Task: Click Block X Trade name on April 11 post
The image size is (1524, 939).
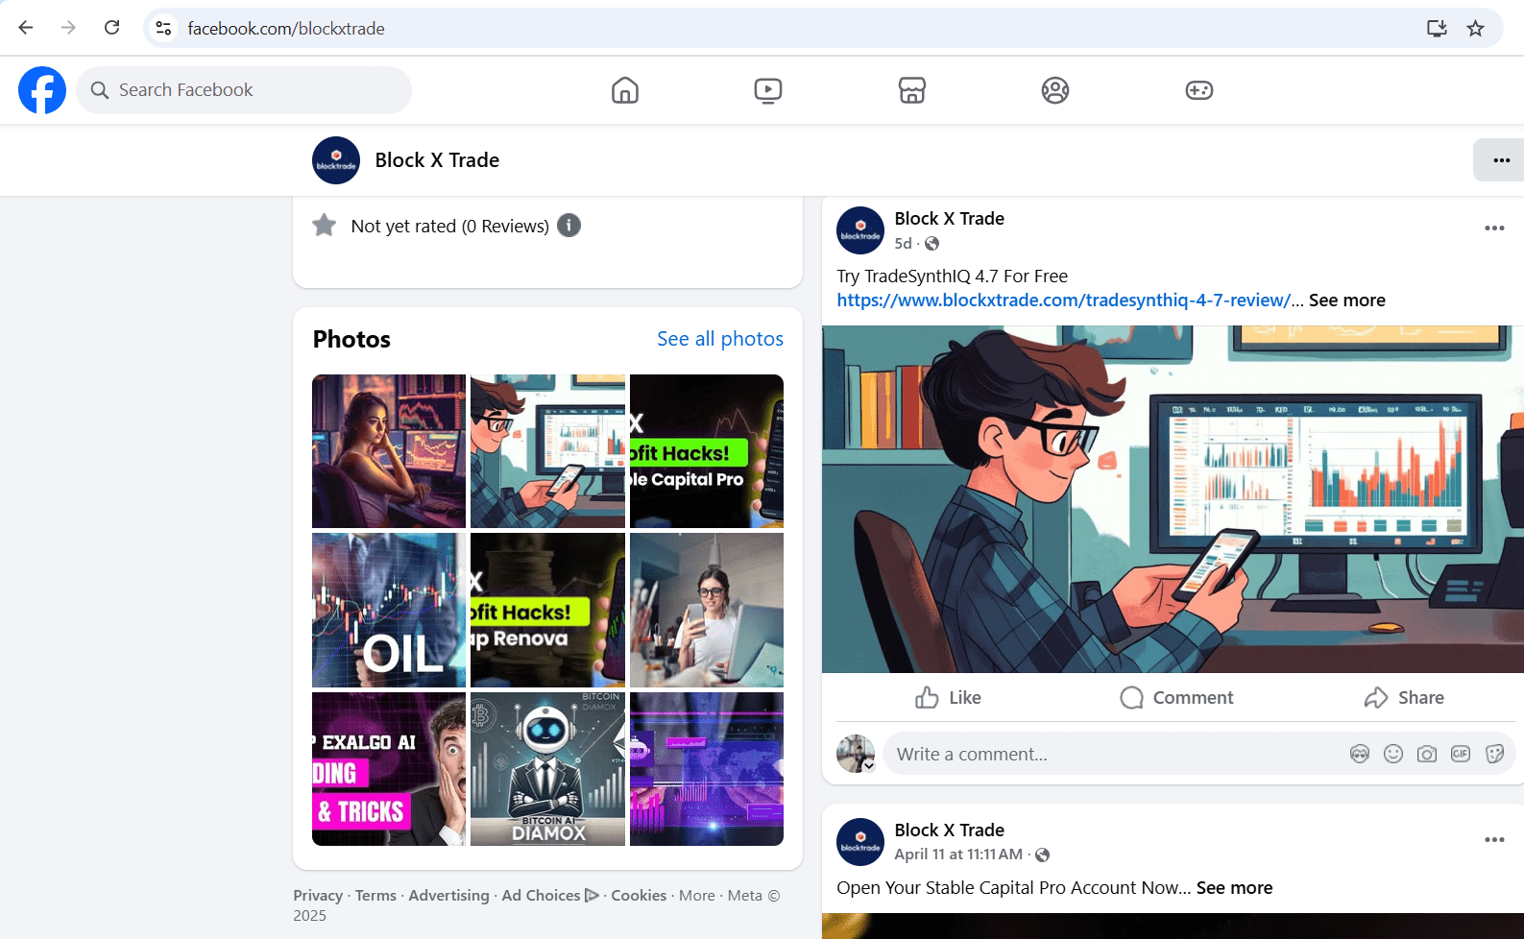Action: pyautogui.click(x=949, y=831)
